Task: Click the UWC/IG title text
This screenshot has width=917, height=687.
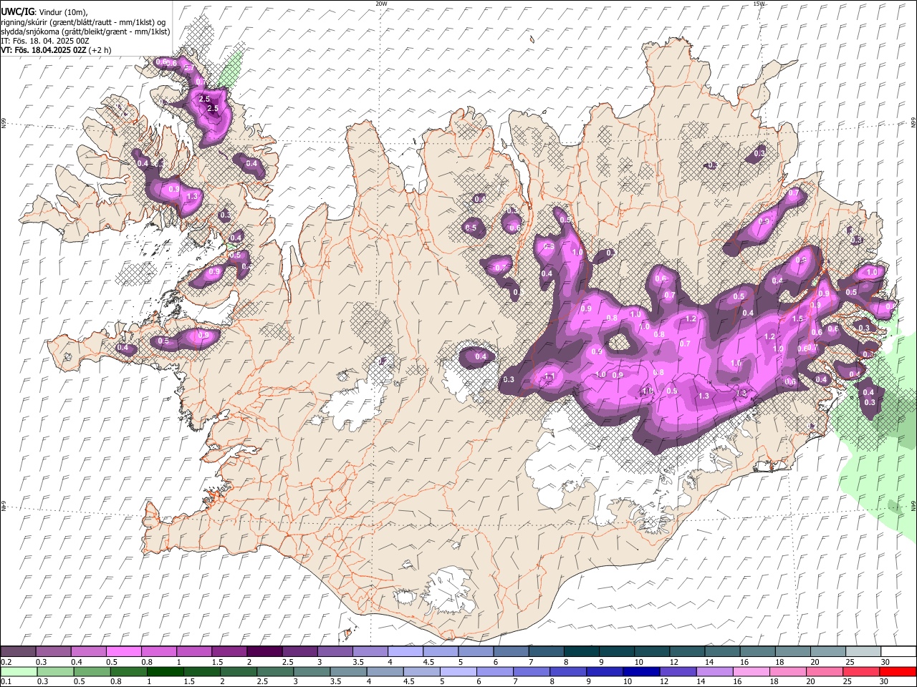Action: coord(17,12)
